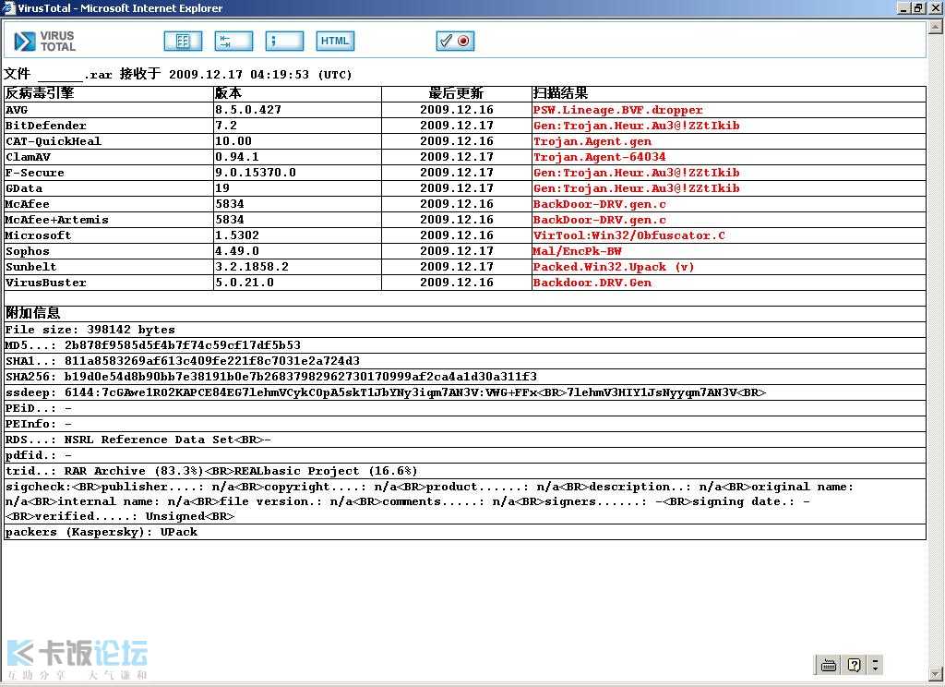Click the SHA256 hash line
This screenshot has width=945, height=687.
click(x=271, y=377)
